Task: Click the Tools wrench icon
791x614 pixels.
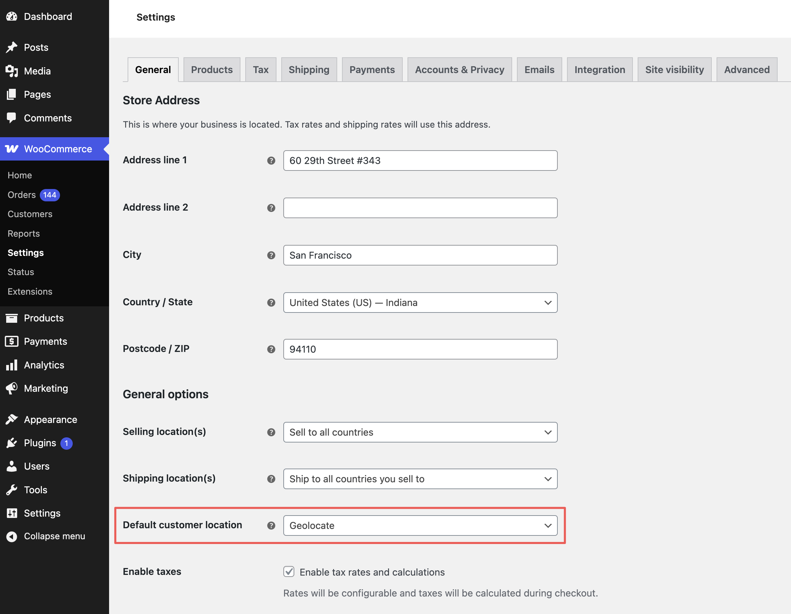Action: (12, 489)
